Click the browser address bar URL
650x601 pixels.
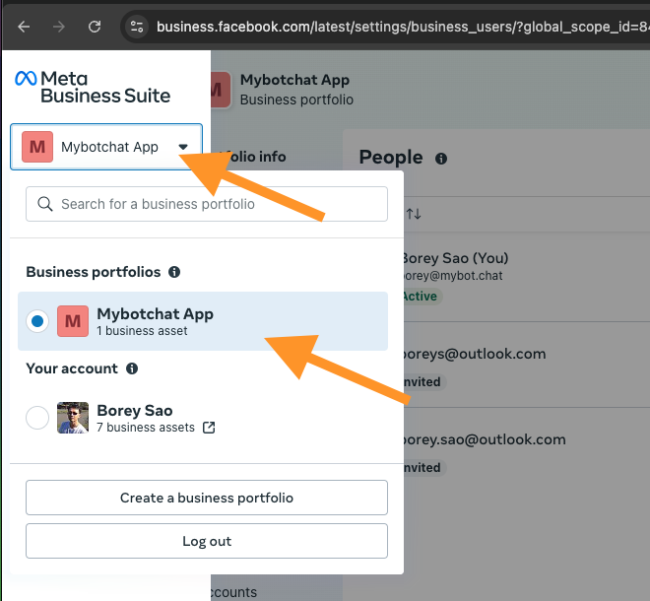[394, 27]
